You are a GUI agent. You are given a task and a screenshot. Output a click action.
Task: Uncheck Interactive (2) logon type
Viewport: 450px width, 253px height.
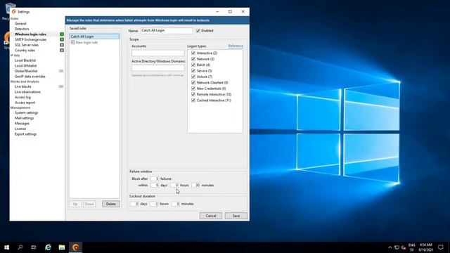point(193,53)
